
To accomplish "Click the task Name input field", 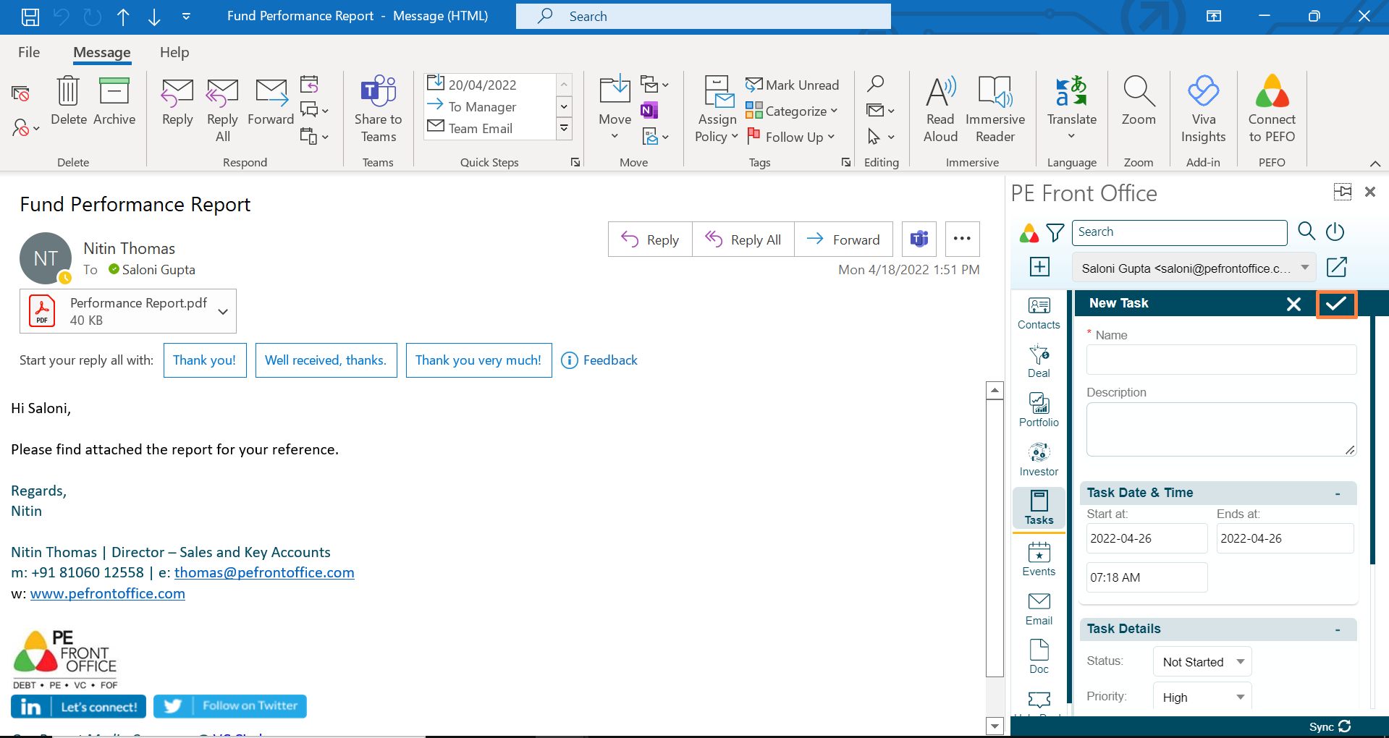I will [1221, 360].
